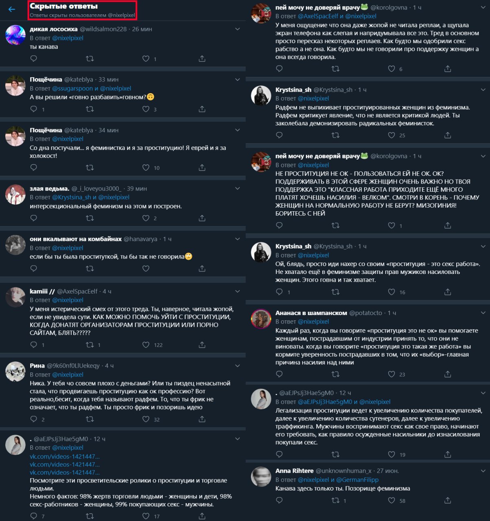Open the options chevron on дикая лососиха's tweet
Screen dimensions: 490x521
238,29
